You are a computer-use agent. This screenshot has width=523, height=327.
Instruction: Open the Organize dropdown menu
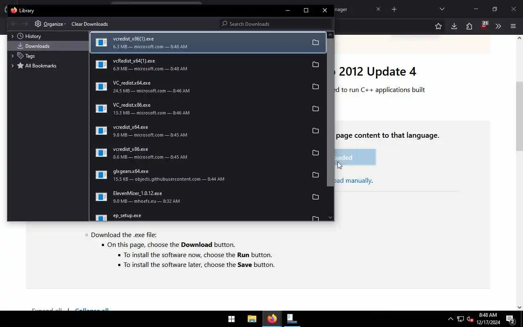click(50, 24)
